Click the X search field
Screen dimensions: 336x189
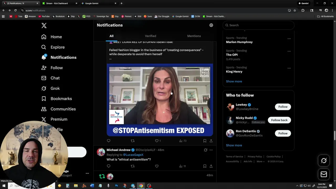(259, 25)
